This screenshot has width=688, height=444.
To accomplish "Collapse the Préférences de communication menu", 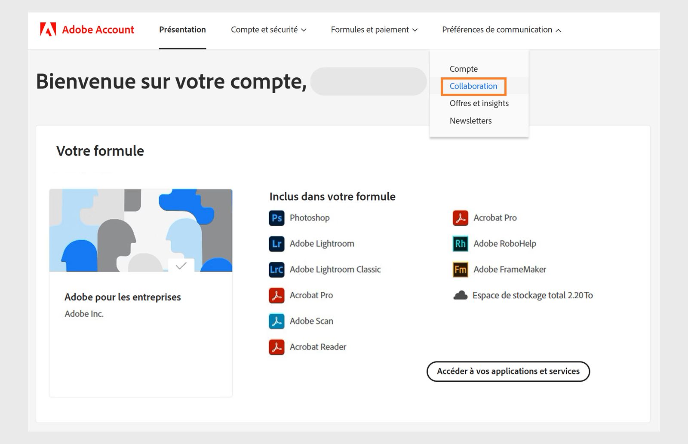I will point(501,30).
